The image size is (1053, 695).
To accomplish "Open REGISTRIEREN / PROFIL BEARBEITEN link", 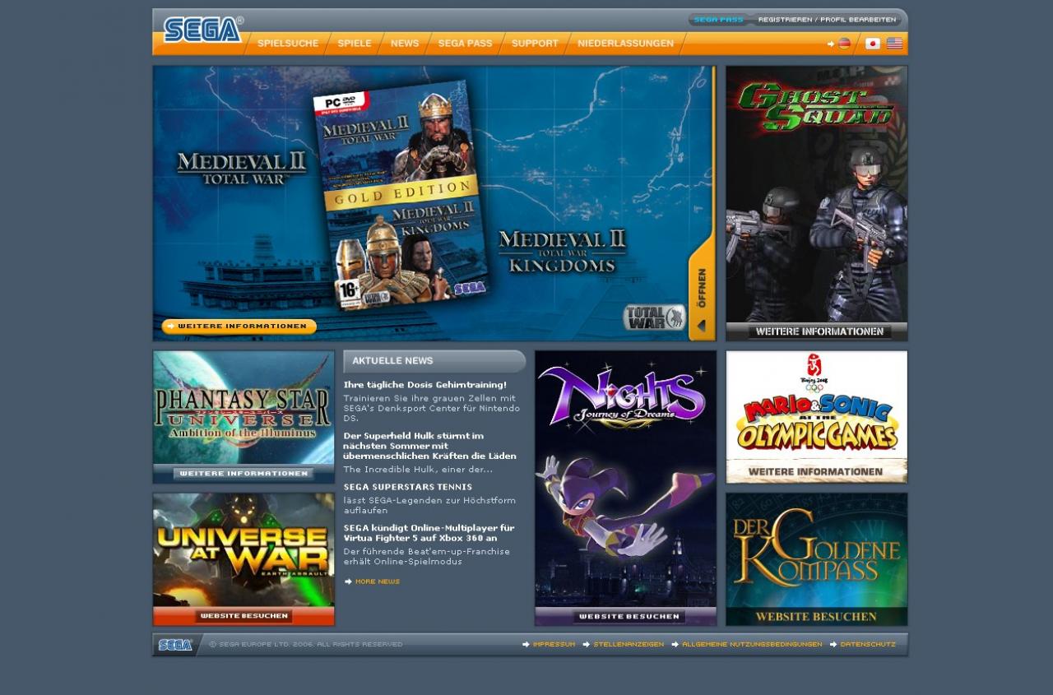I will point(827,20).
